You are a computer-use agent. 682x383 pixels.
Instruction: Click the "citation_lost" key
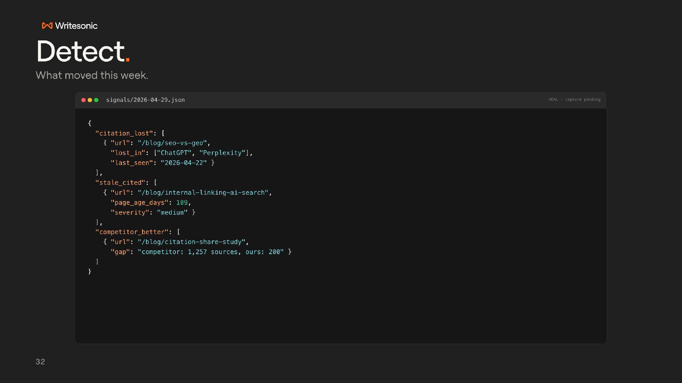124,133
